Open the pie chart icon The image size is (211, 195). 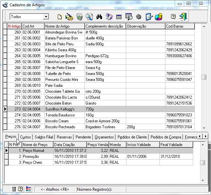[158, 17]
